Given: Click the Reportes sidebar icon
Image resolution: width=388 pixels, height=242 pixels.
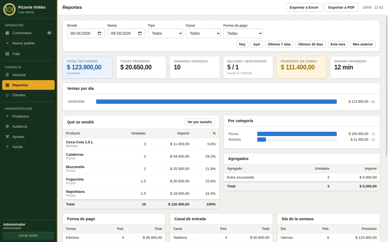Looking at the screenshot, I should [x=7, y=85].
